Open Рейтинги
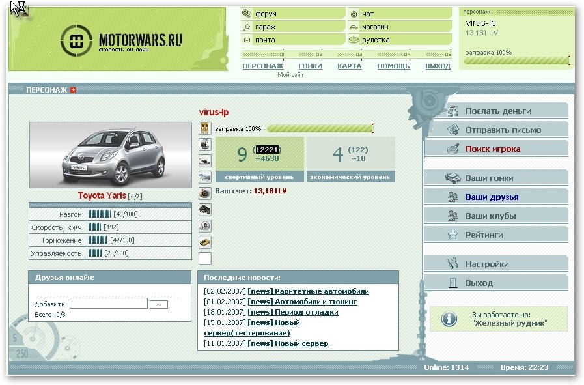584x385 pixels. [x=497, y=235]
